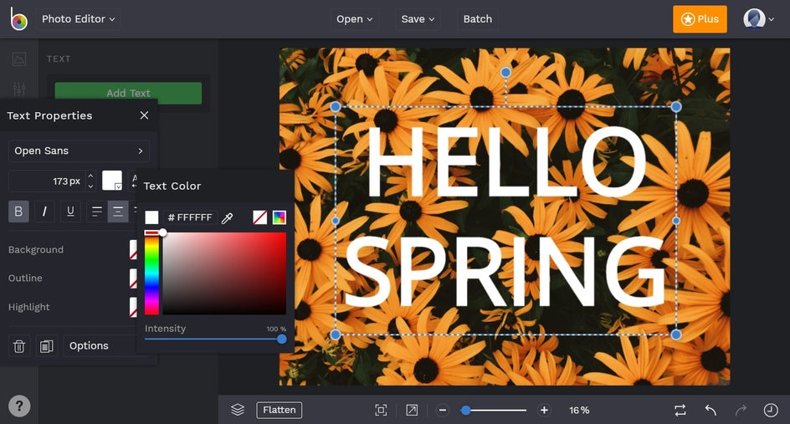
Task: Delete text layer with trash icon
Action: click(x=19, y=346)
